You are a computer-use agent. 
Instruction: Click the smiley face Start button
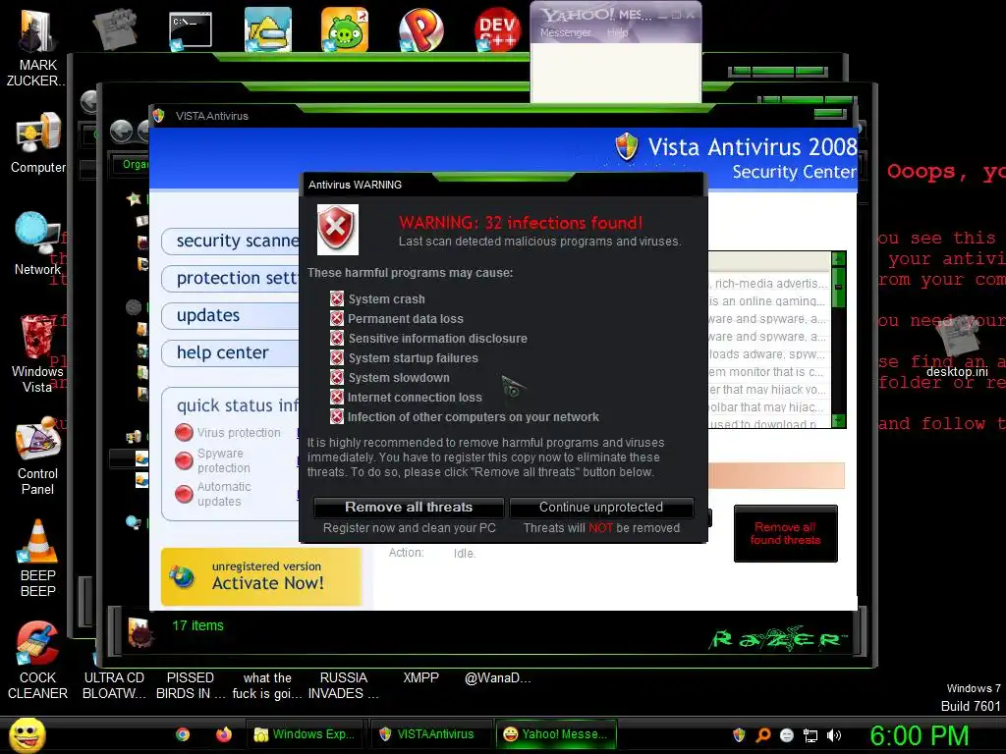click(x=27, y=735)
